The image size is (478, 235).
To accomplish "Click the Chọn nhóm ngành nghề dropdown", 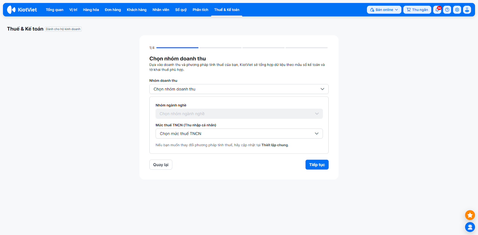I will pyautogui.click(x=239, y=114).
